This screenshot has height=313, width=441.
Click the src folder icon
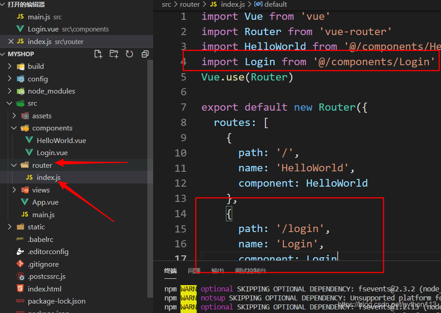point(20,103)
